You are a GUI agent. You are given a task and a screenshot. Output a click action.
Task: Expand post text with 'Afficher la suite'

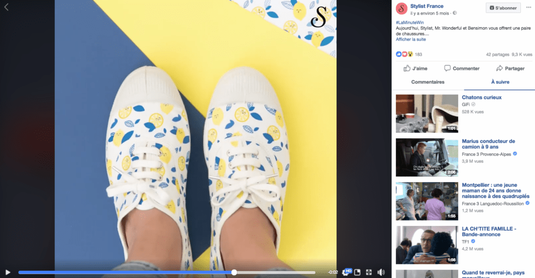click(411, 40)
